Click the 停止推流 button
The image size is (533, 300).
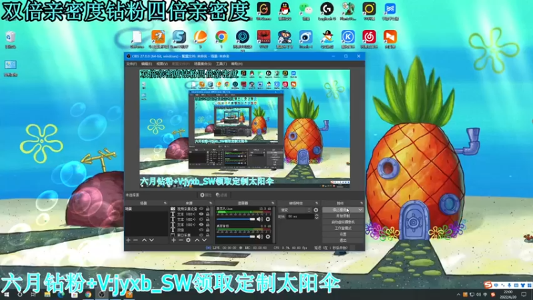coord(339,210)
